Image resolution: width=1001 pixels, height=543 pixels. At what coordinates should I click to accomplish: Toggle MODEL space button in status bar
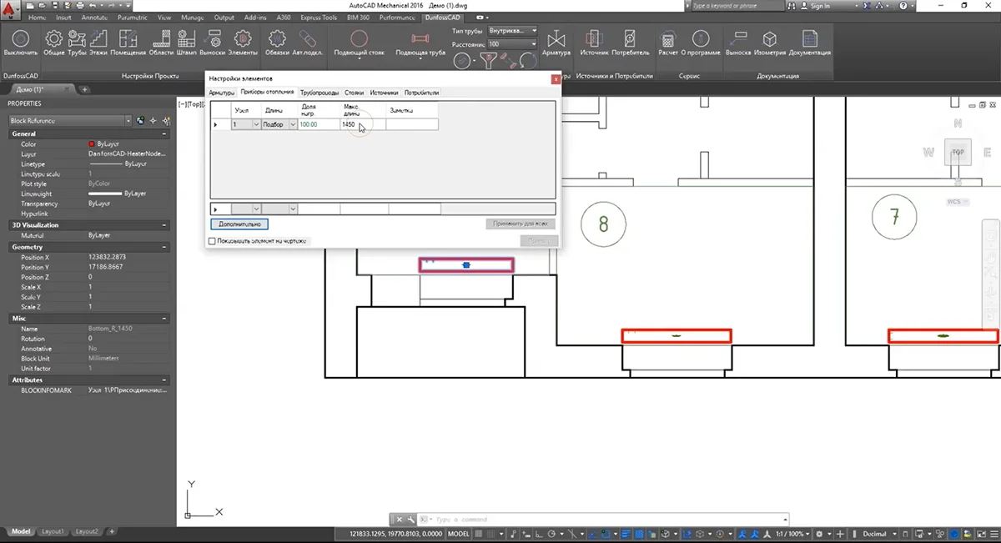click(x=459, y=534)
